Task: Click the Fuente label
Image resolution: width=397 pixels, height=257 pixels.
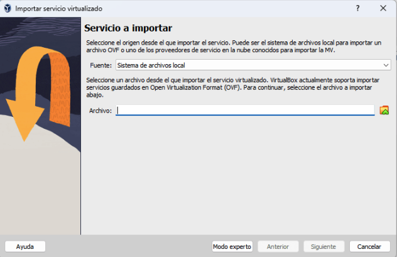Action: pos(101,65)
